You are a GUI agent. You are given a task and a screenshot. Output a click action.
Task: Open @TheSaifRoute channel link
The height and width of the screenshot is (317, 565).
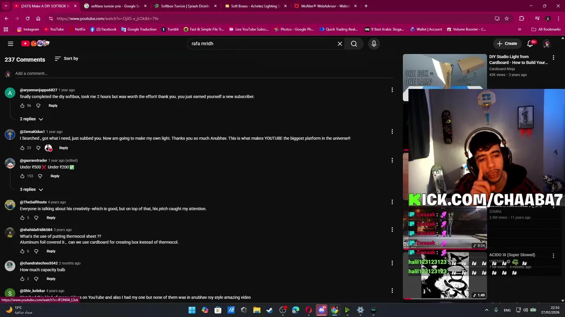coord(33,202)
